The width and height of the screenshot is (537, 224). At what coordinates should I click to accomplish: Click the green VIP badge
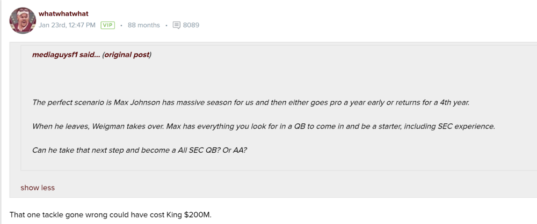[x=108, y=25]
